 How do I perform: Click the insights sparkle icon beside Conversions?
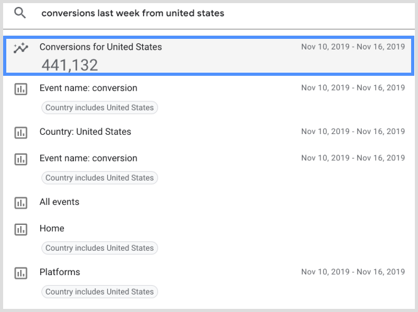(x=21, y=49)
